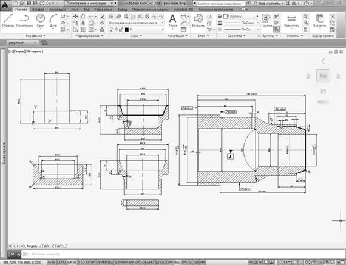346x265 pixels.
Task: Toggle ОРТО mode in status bar
Action: (72, 263)
